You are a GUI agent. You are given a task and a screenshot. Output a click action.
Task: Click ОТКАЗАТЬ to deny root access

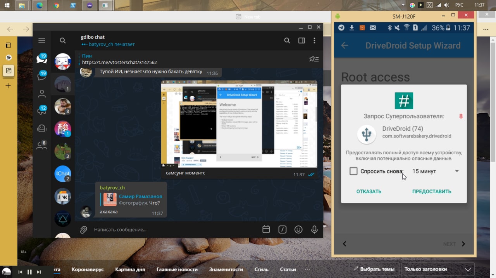pyautogui.click(x=369, y=191)
